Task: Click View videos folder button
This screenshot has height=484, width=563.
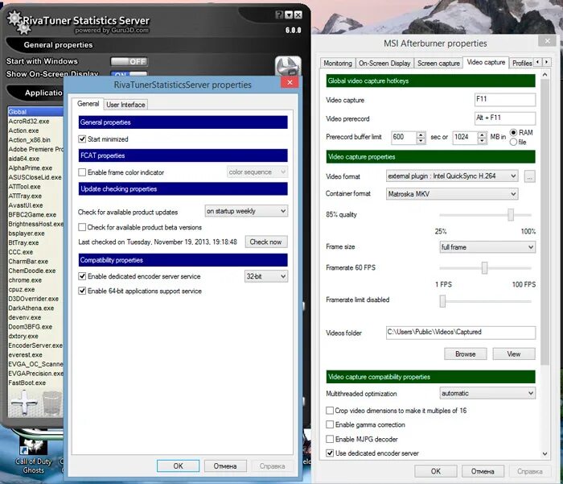Action: (514, 354)
